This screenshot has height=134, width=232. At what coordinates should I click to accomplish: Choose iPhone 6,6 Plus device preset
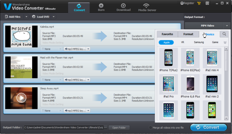[x=190, y=86]
